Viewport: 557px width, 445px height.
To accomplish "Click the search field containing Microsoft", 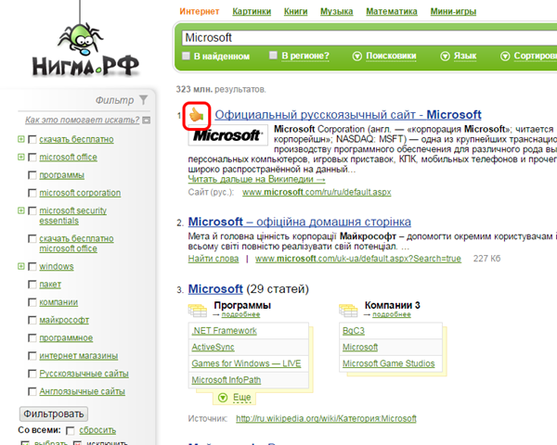I will pos(369,38).
